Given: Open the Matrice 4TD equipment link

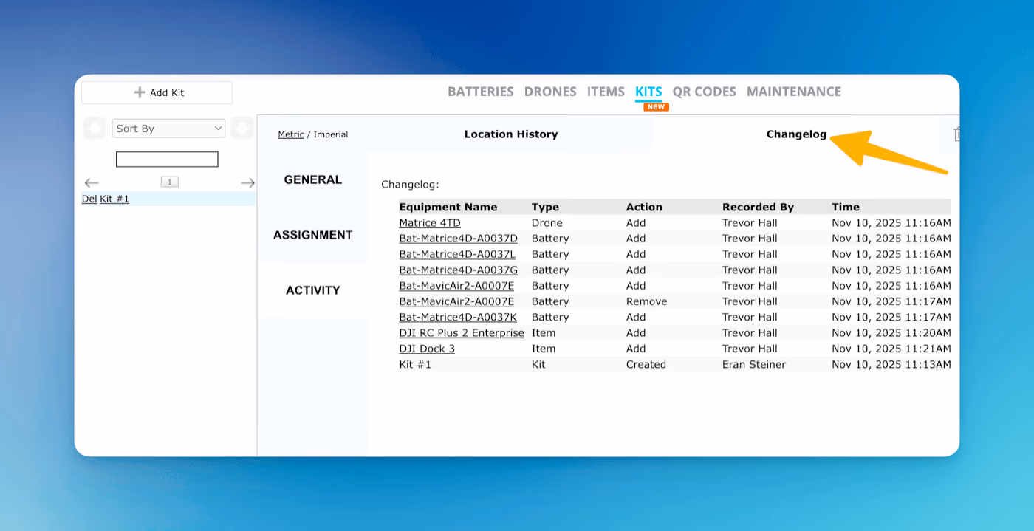Looking at the screenshot, I should pos(430,223).
